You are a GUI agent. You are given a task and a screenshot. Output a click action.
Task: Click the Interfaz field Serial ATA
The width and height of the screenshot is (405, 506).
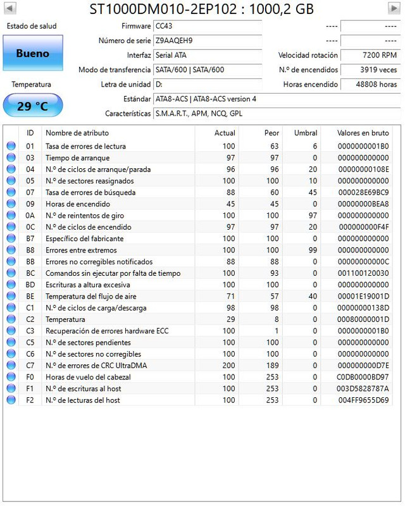[208, 55]
